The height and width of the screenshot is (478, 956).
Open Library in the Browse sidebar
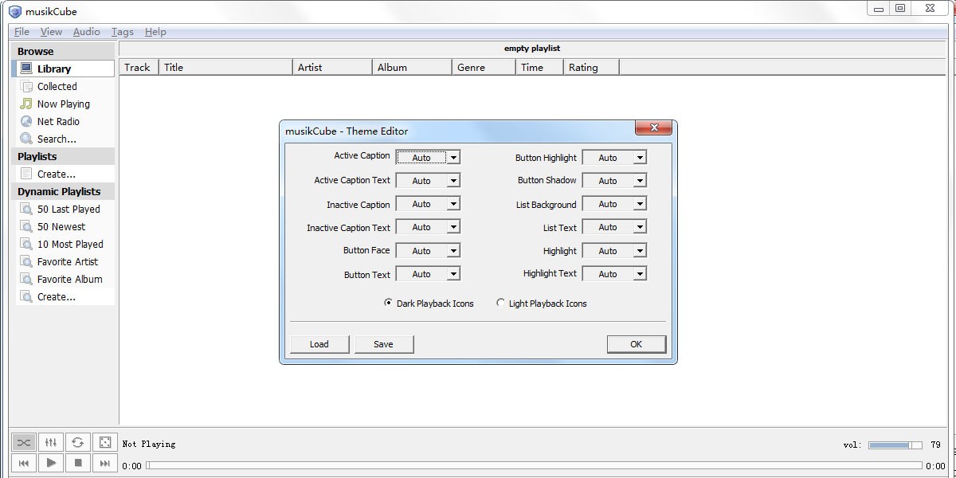[64, 69]
